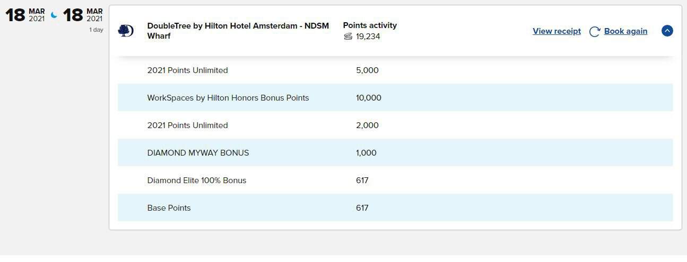Click the DoubleTree tree logo icon

pos(126,31)
